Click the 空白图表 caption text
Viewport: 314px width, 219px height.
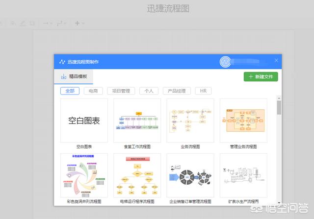tap(84, 146)
